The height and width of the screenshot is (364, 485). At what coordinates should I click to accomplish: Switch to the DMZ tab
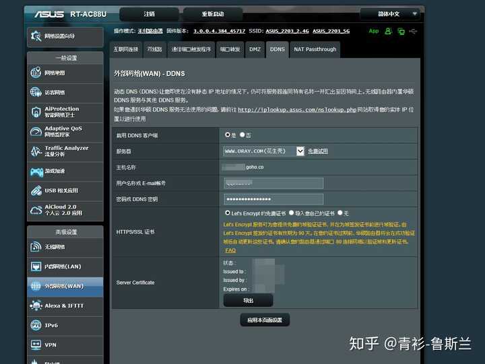[255, 49]
